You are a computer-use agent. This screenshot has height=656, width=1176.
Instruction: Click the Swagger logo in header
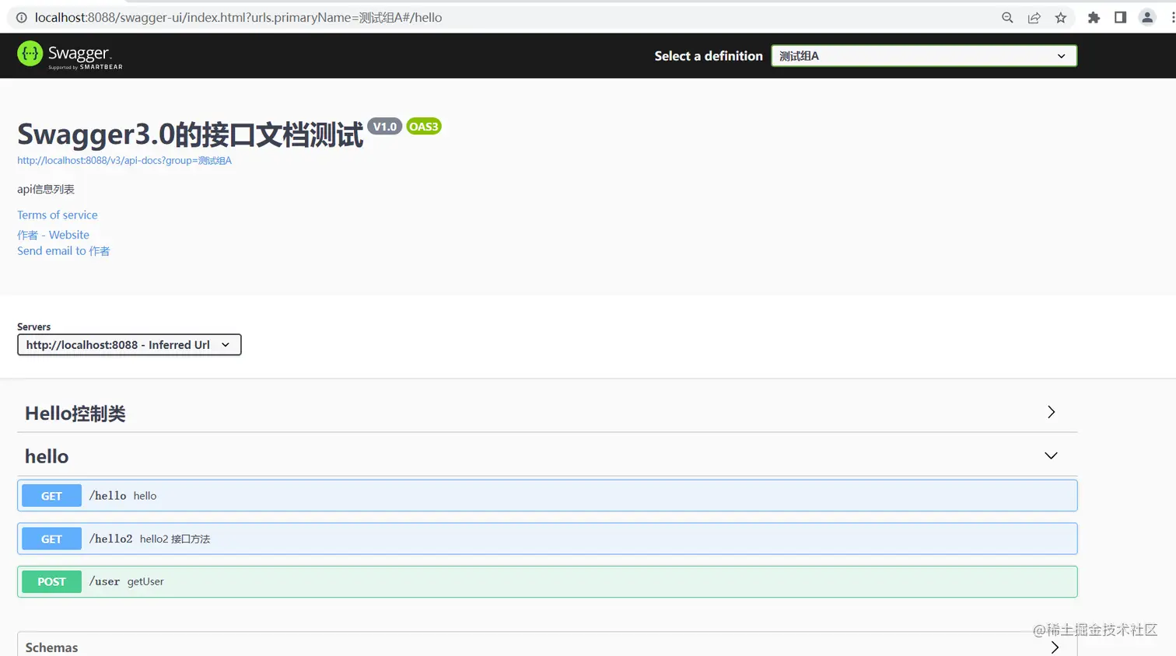pyautogui.click(x=70, y=55)
